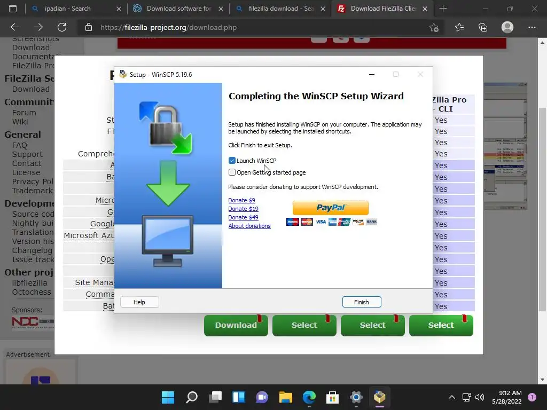Click the NDC sponsor logo

(x=33, y=322)
